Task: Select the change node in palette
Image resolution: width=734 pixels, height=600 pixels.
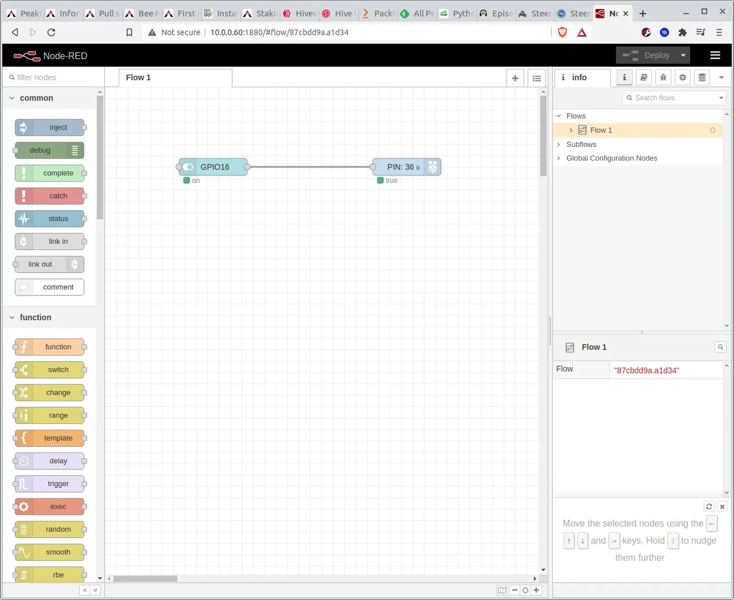Action: click(x=50, y=392)
